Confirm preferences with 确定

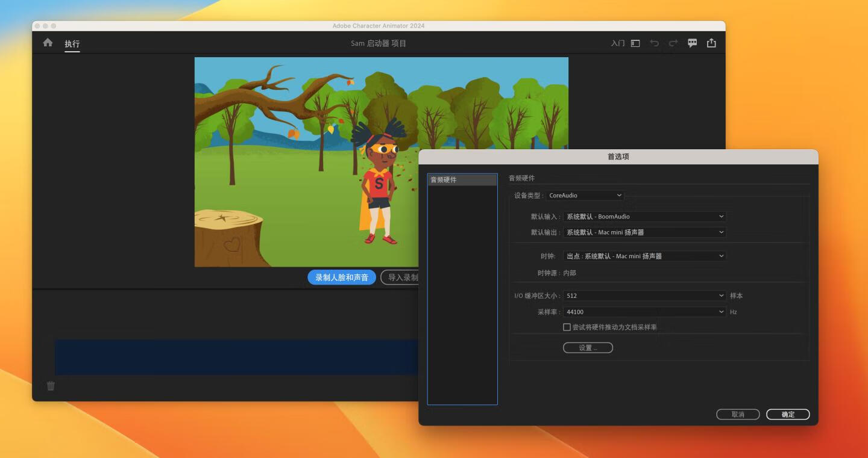(788, 415)
